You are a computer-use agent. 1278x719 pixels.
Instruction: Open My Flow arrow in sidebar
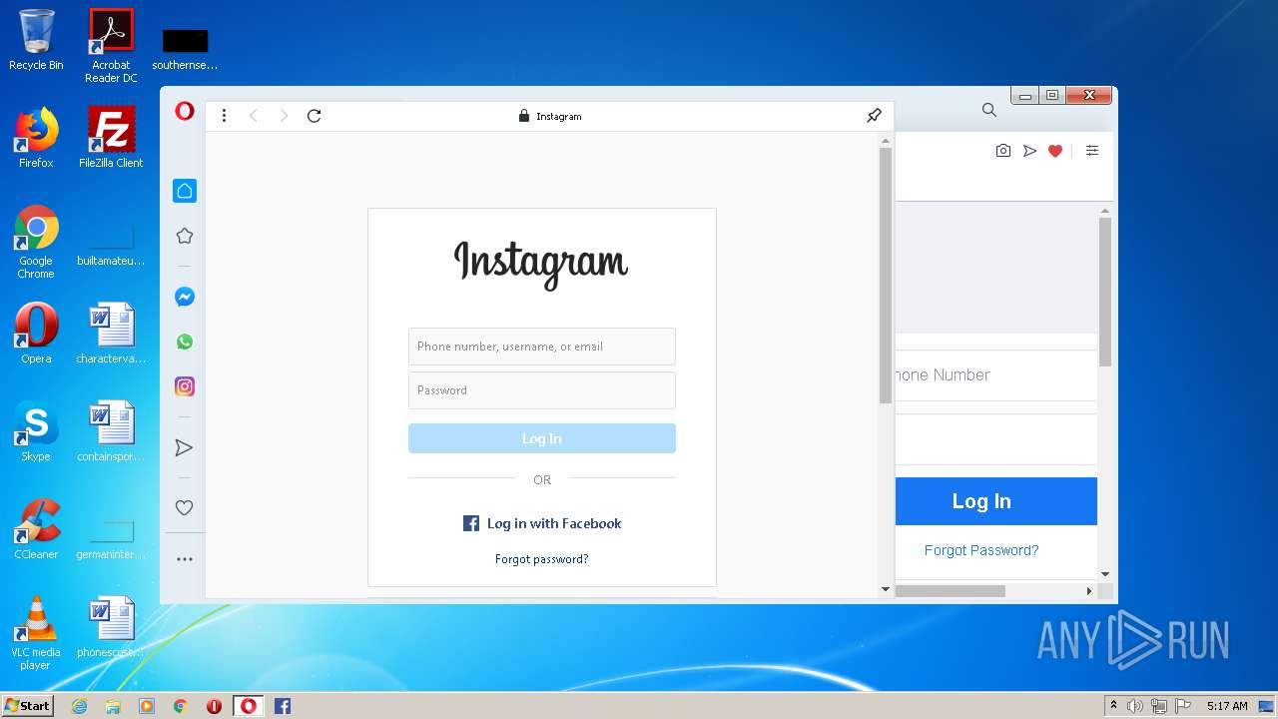tap(184, 447)
